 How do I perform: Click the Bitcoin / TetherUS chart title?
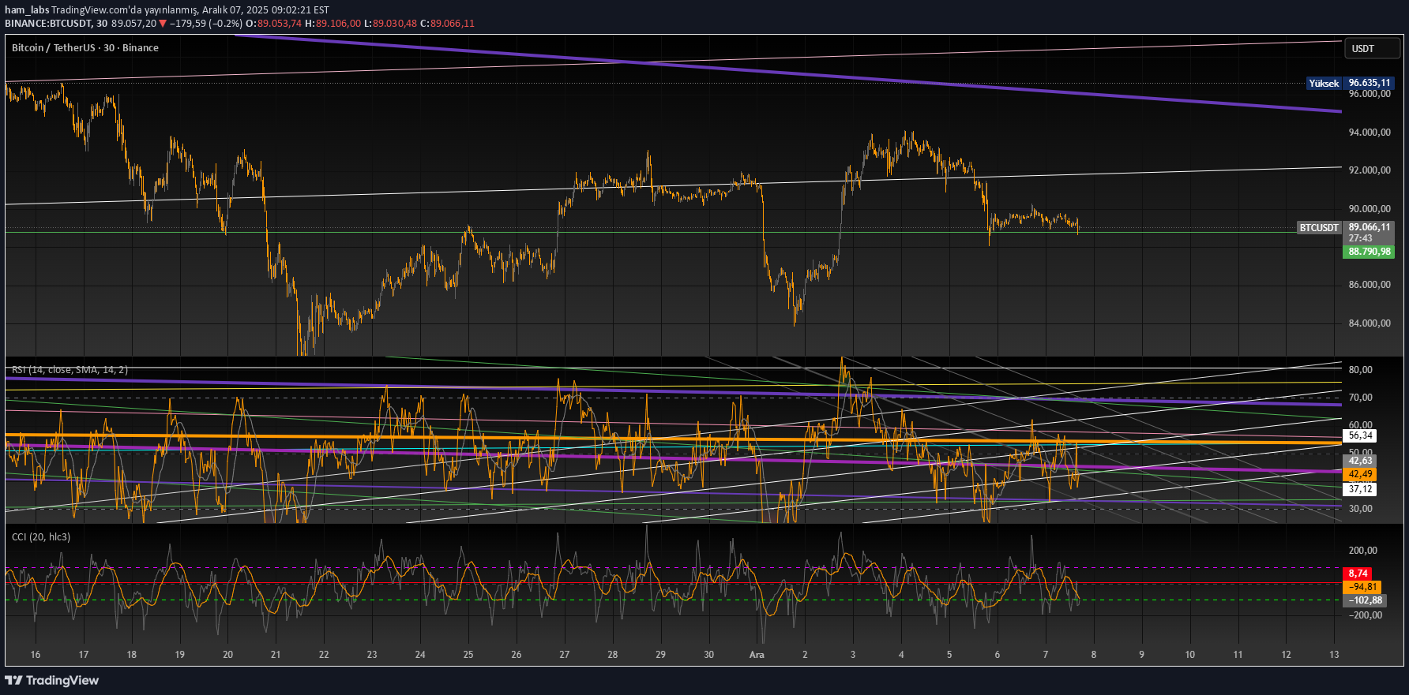(x=85, y=48)
